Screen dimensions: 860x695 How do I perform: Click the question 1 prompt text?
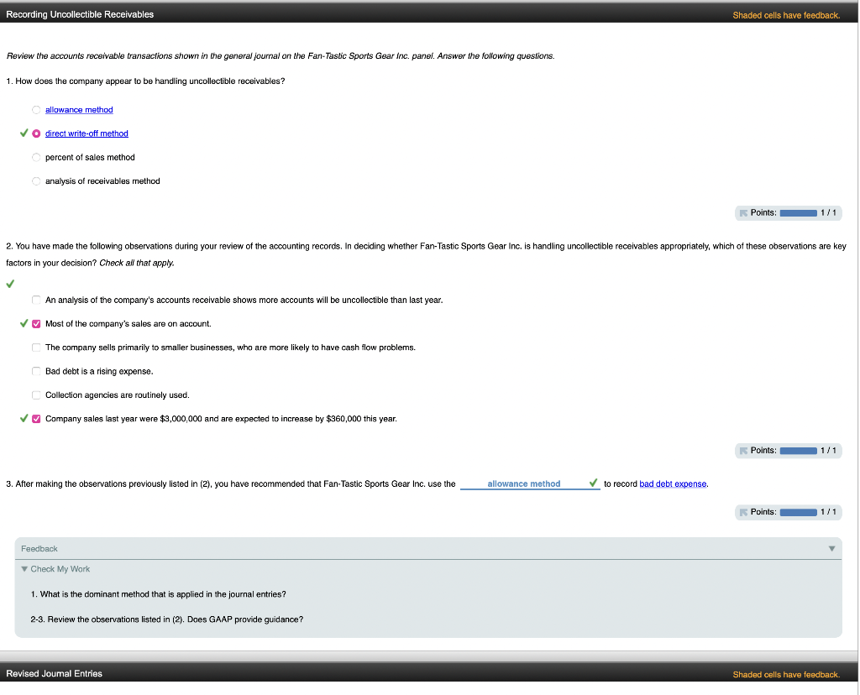(x=145, y=81)
